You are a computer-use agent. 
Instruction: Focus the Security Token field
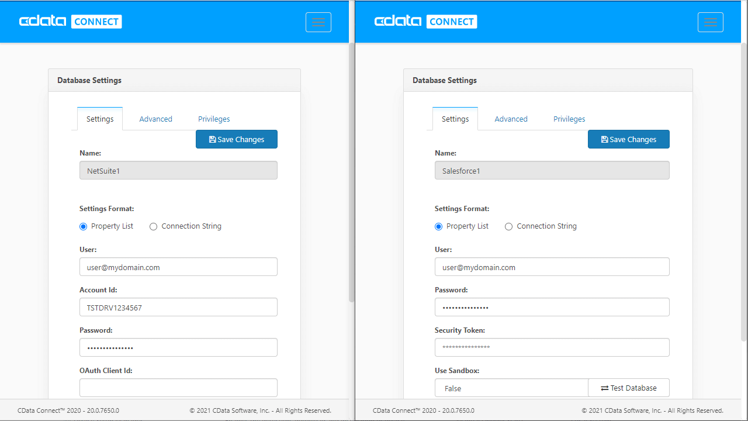click(x=552, y=347)
